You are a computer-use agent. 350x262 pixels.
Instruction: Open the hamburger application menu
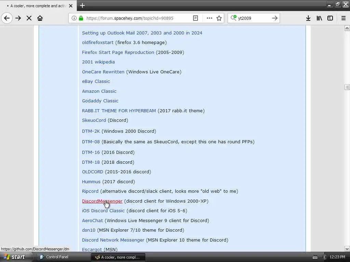[x=344, y=18]
